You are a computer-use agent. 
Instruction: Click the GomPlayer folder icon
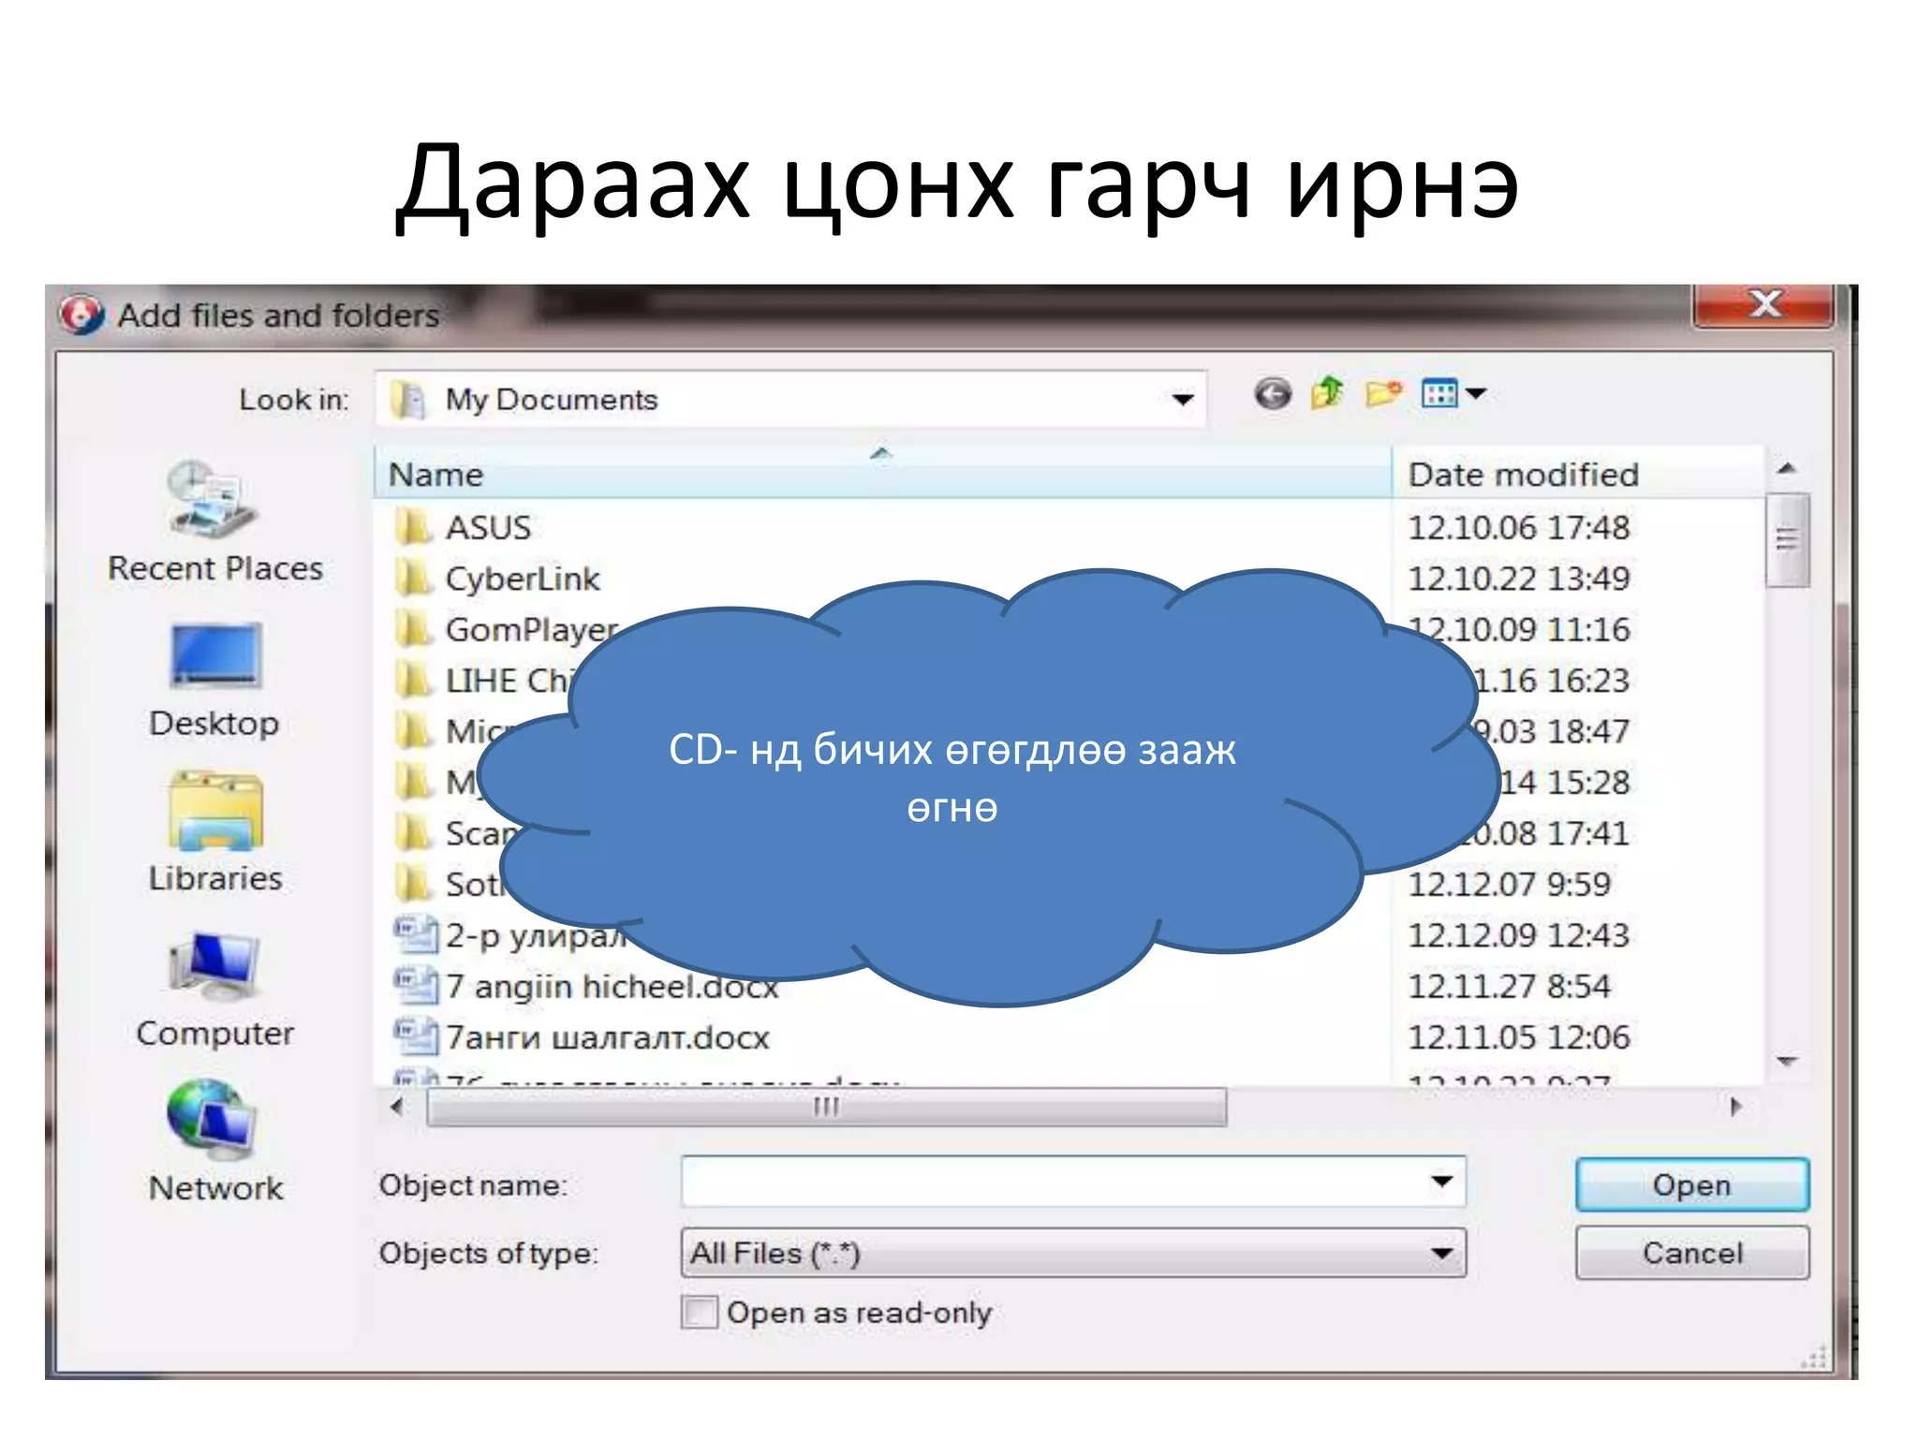pyautogui.click(x=413, y=629)
